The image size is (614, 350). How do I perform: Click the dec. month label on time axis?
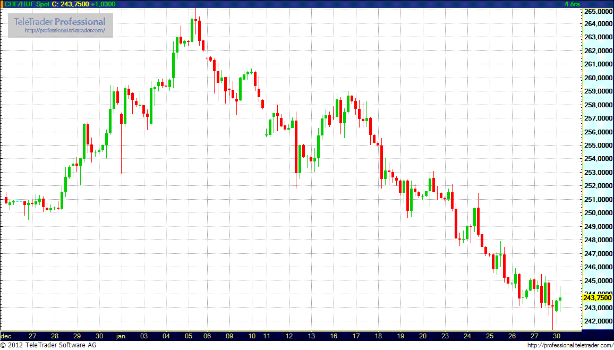[7, 336]
